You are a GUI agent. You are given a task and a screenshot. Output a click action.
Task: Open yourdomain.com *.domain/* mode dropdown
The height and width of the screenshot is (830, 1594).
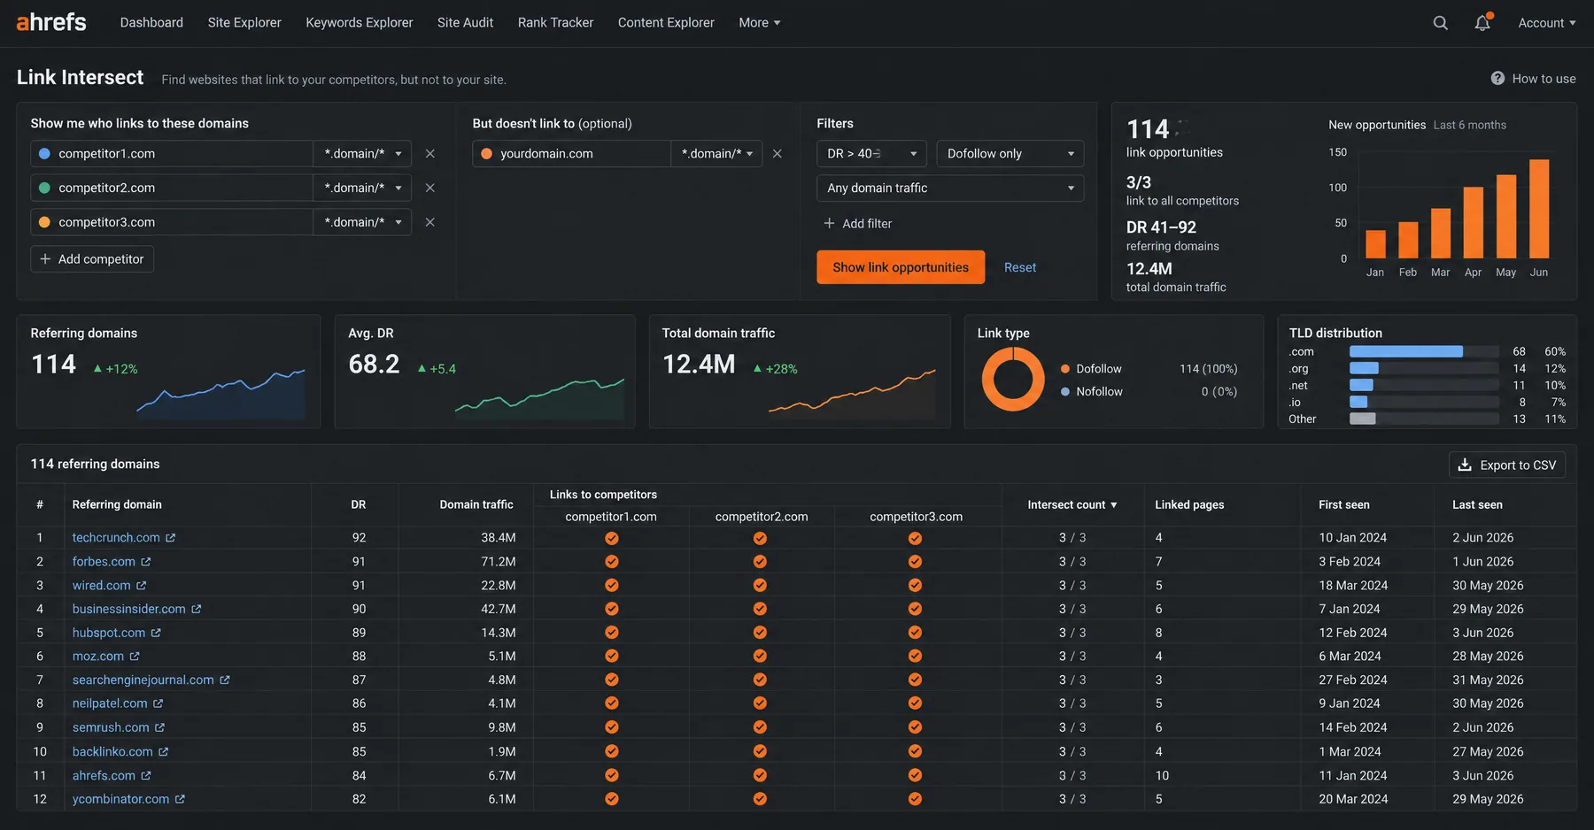point(716,154)
